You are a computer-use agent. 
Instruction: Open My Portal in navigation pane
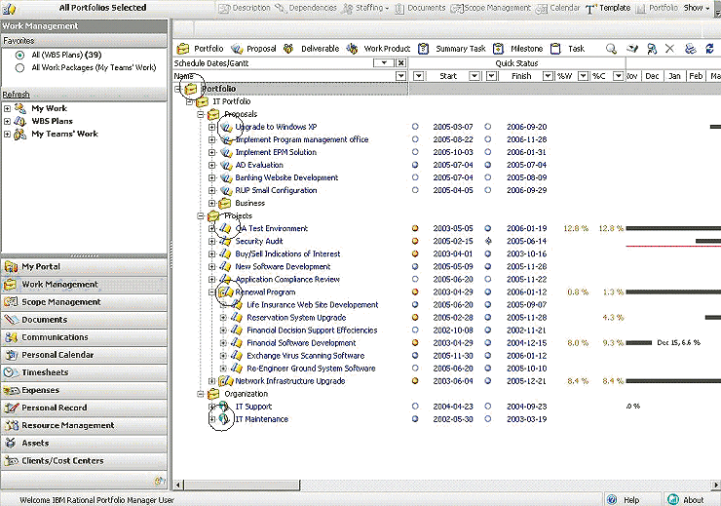click(x=84, y=267)
